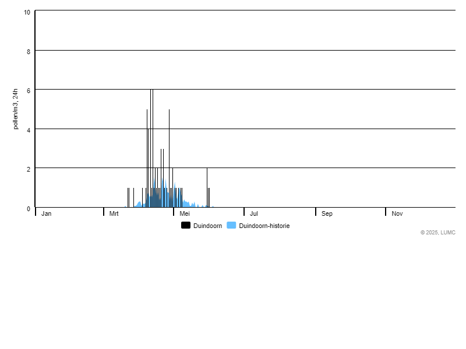466x349 pixels.
Task: Click the Duindoorn legend label
Action: point(207,226)
